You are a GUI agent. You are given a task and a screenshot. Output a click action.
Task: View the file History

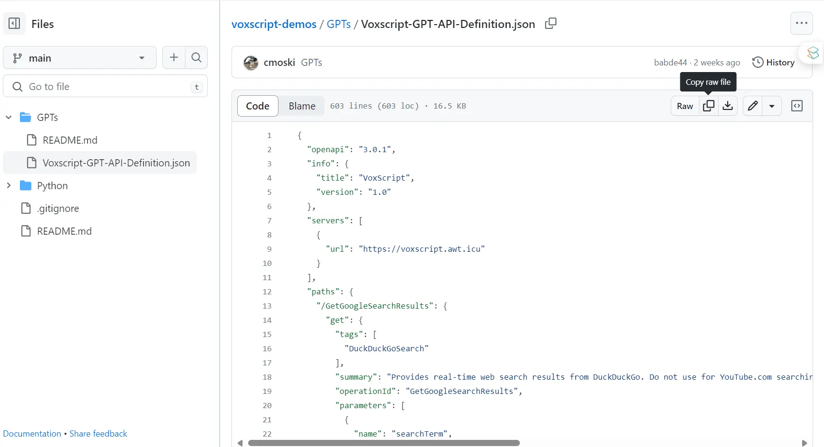click(773, 62)
